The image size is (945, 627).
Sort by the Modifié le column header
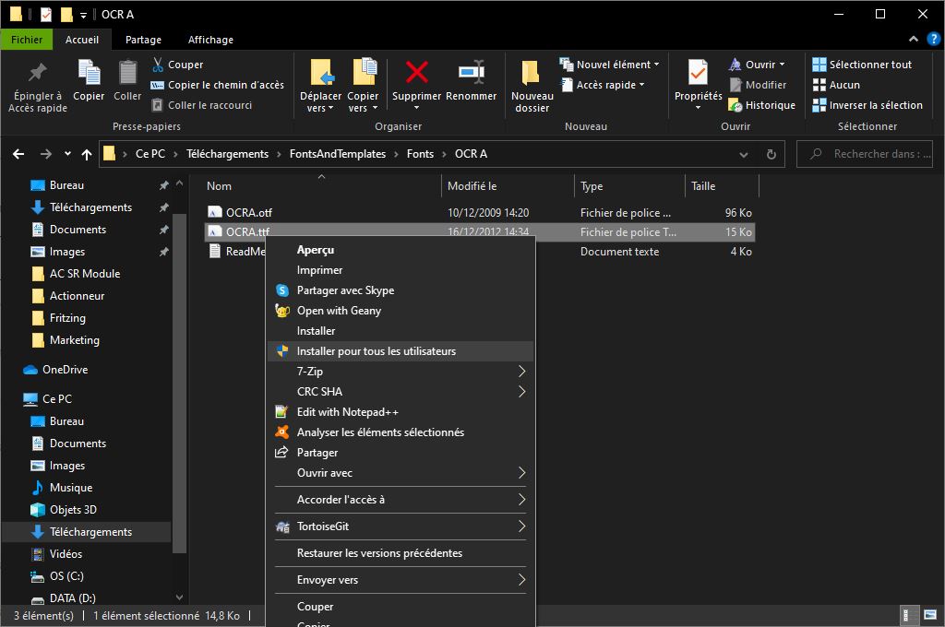(x=508, y=186)
